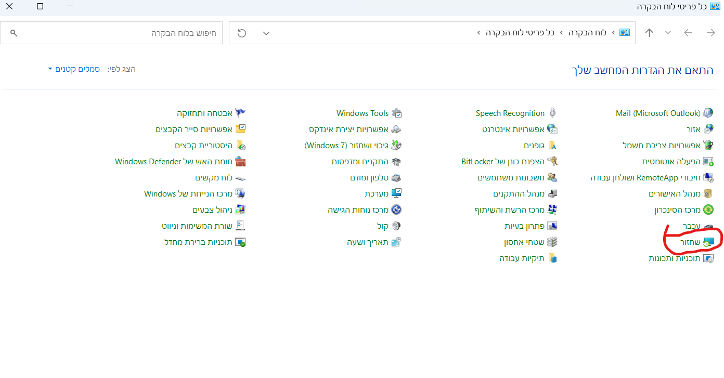This screenshot has height=378, width=724.
Task: Open the שורת המשימות וניווט link
Action: pos(197,226)
